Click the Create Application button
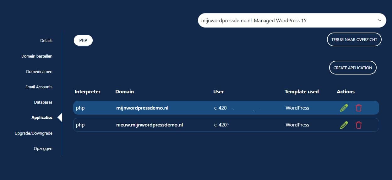Viewport: 392px width, 180px height. [x=352, y=68]
